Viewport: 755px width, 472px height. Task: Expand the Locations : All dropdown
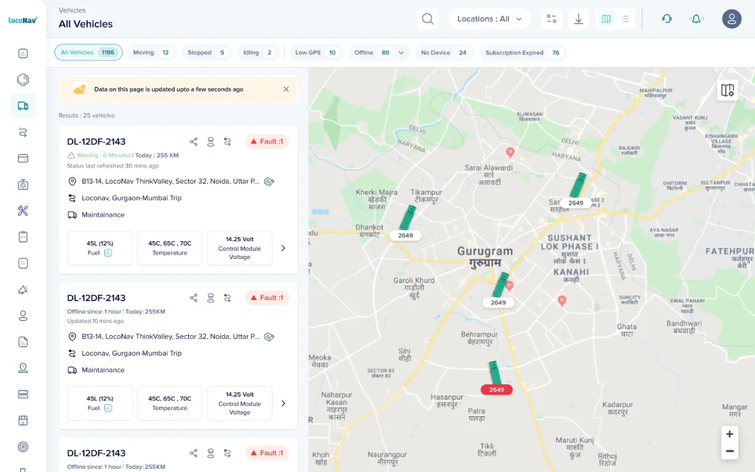[489, 19]
